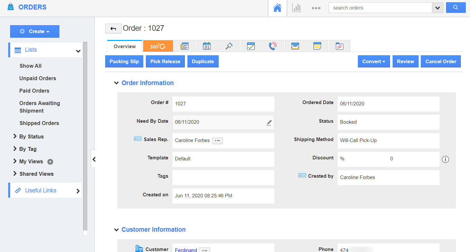Click the Ordered Date value 06/11/2020

pos(352,104)
